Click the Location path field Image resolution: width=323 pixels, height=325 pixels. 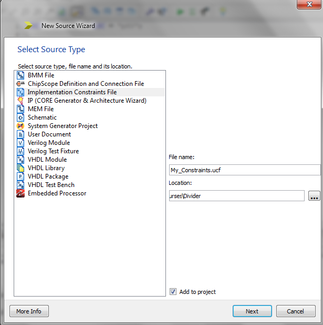point(236,196)
